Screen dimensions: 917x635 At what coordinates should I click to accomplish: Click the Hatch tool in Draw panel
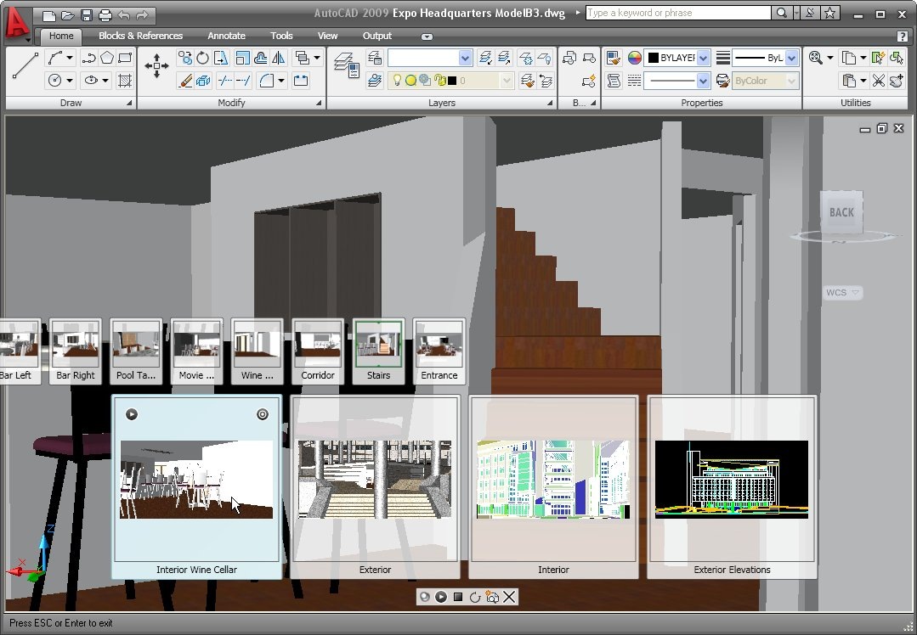click(125, 81)
